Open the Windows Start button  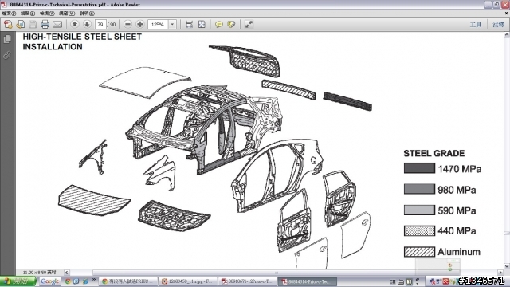18,281
